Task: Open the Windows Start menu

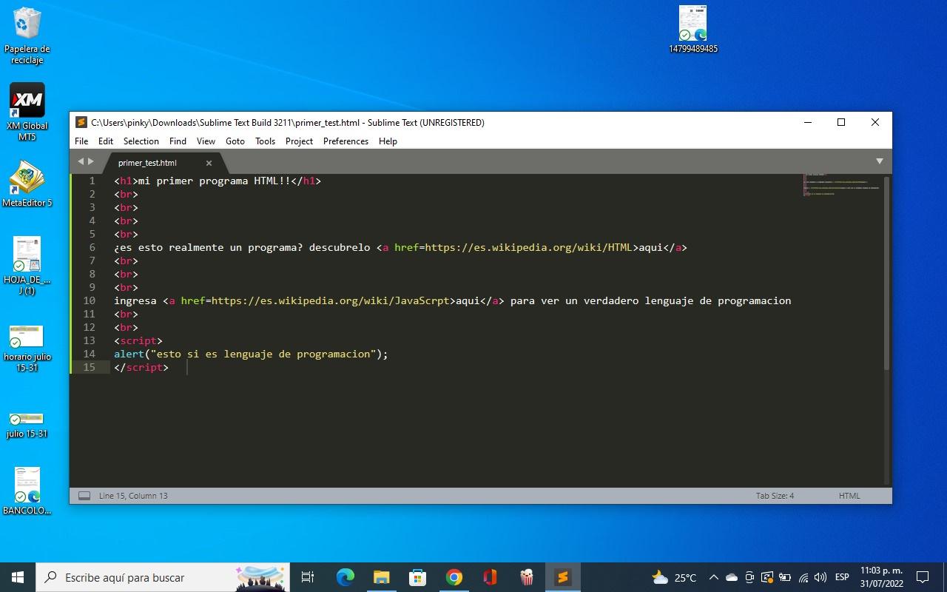Action: (x=18, y=577)
